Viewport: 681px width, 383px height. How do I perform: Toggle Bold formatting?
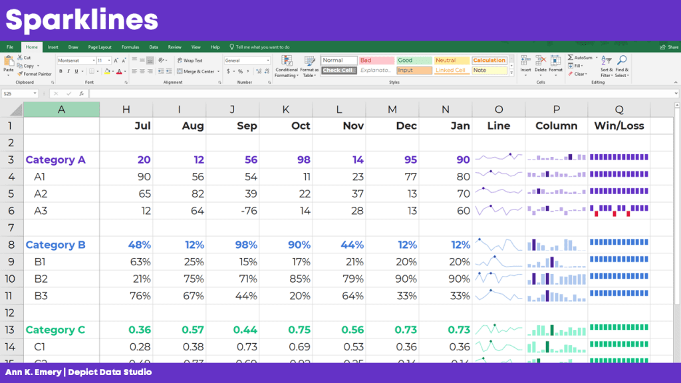(61, 71)
